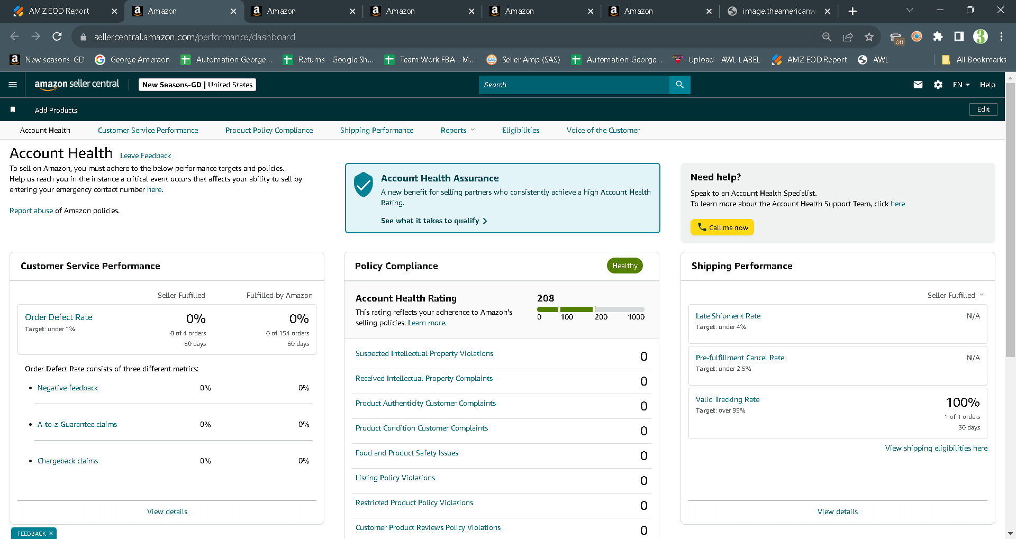The height and width of the screenshot is (539, 1016).
Task: Click the search magnifier button
Action: (x=680, y=85)
